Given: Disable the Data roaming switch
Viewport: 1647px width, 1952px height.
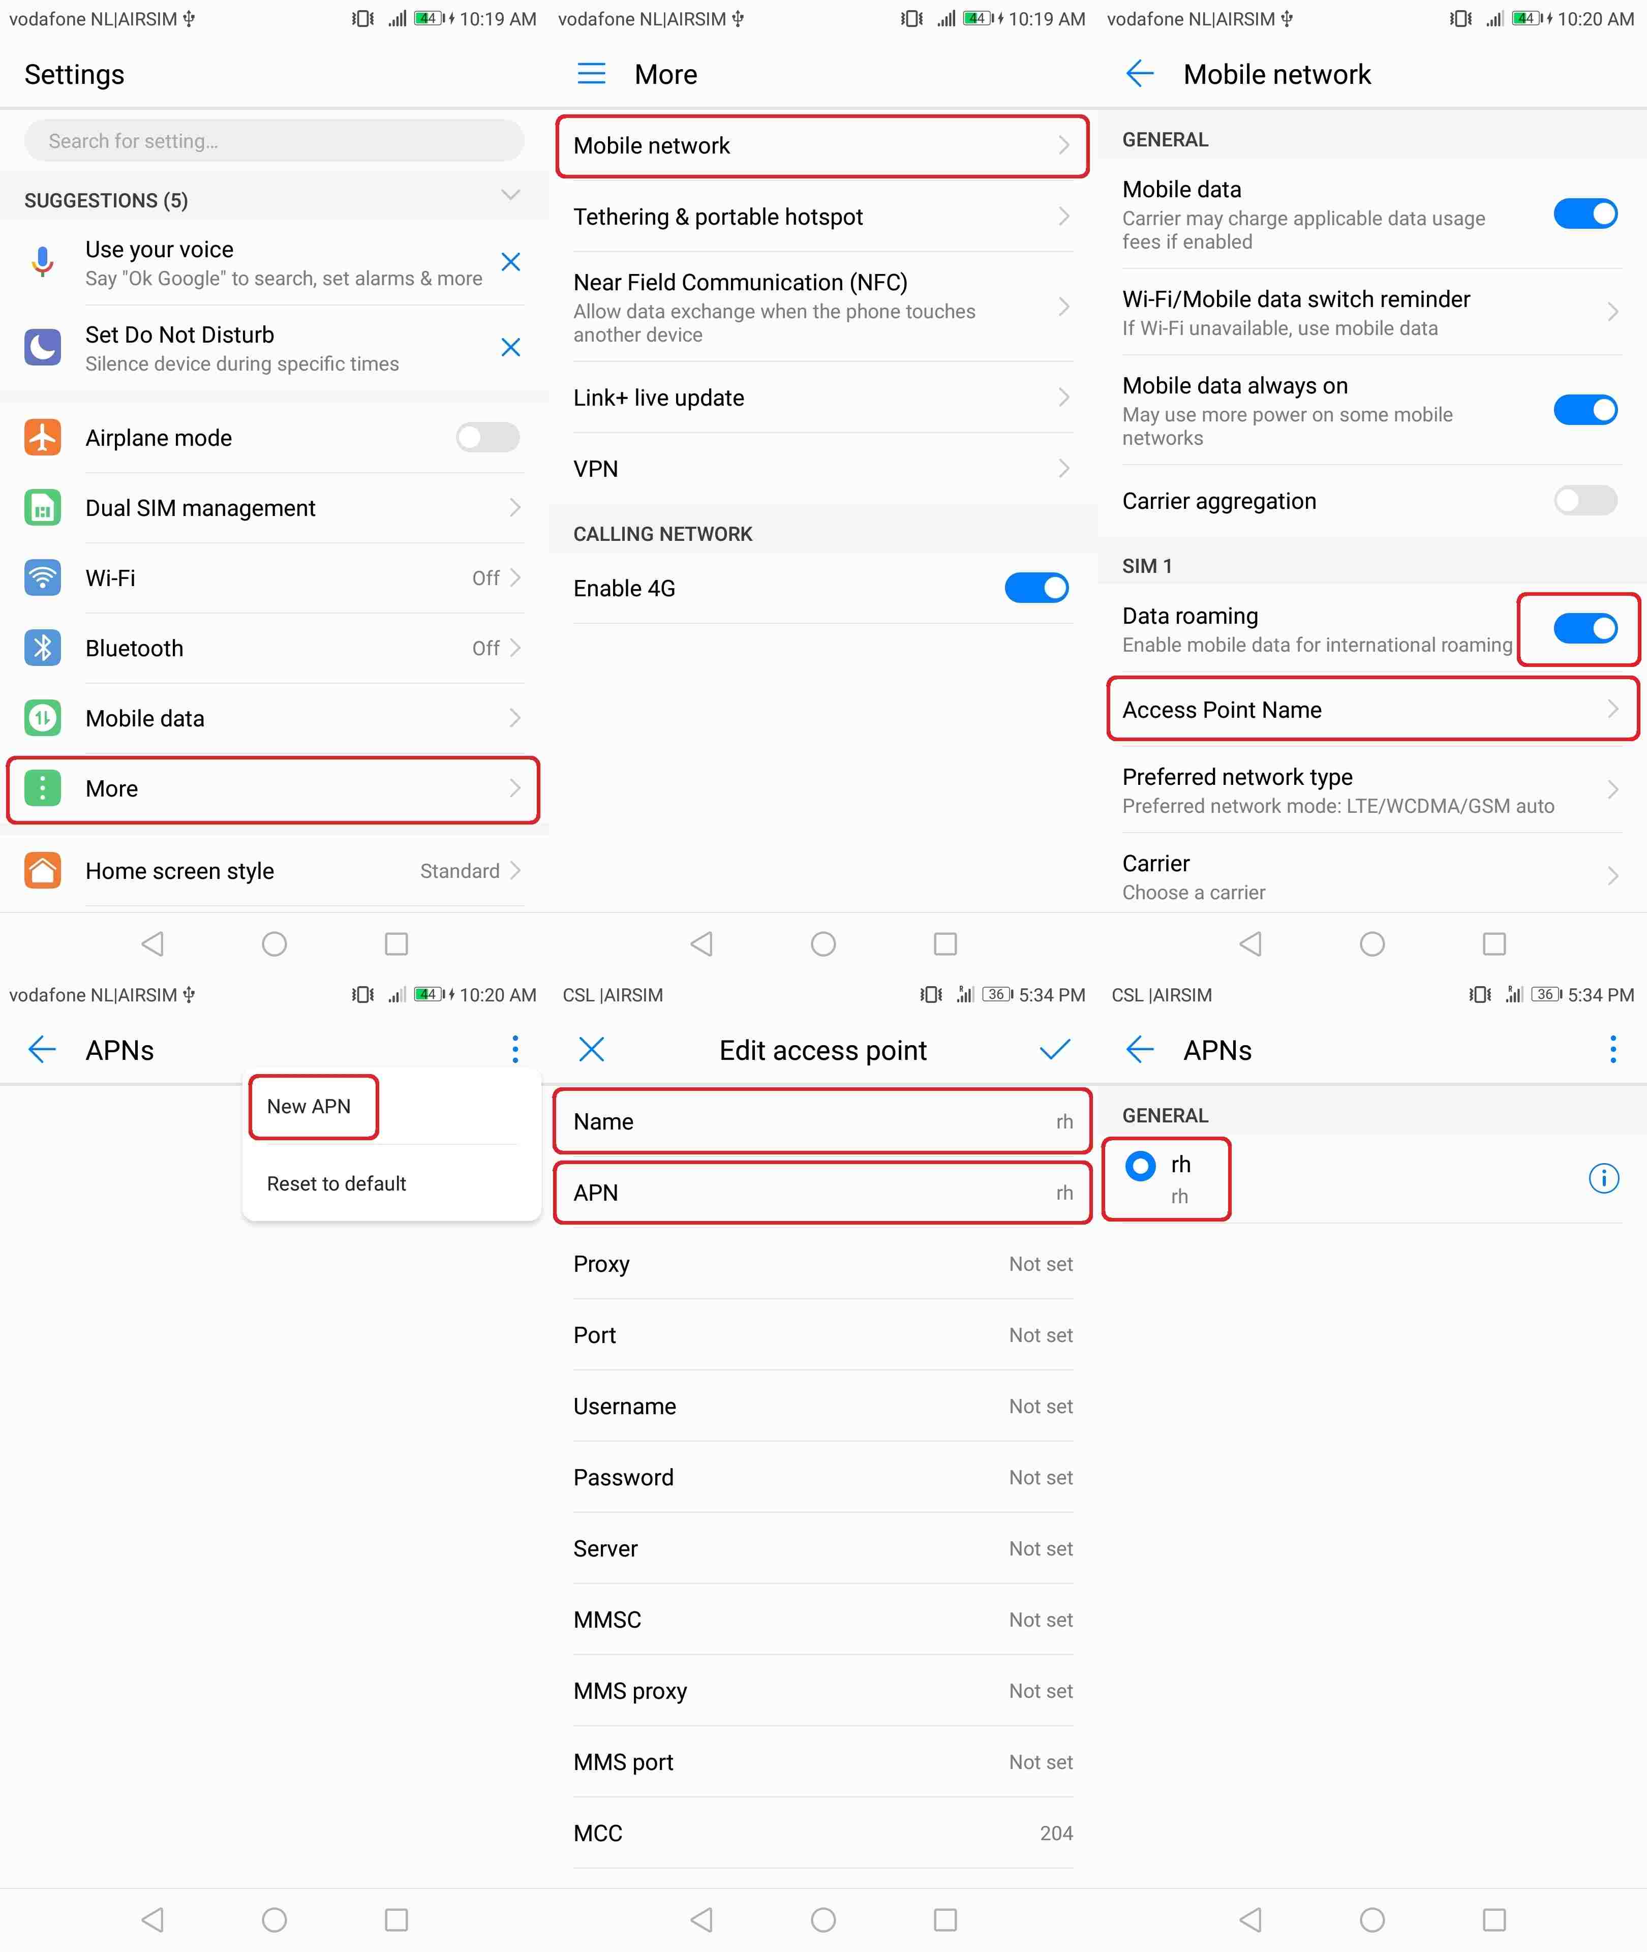Looking at the screenshot, I should (1585, 628).
